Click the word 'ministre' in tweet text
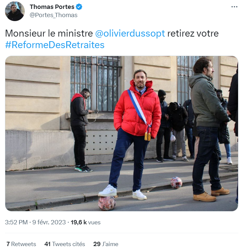244x252 pixels. 75,33
